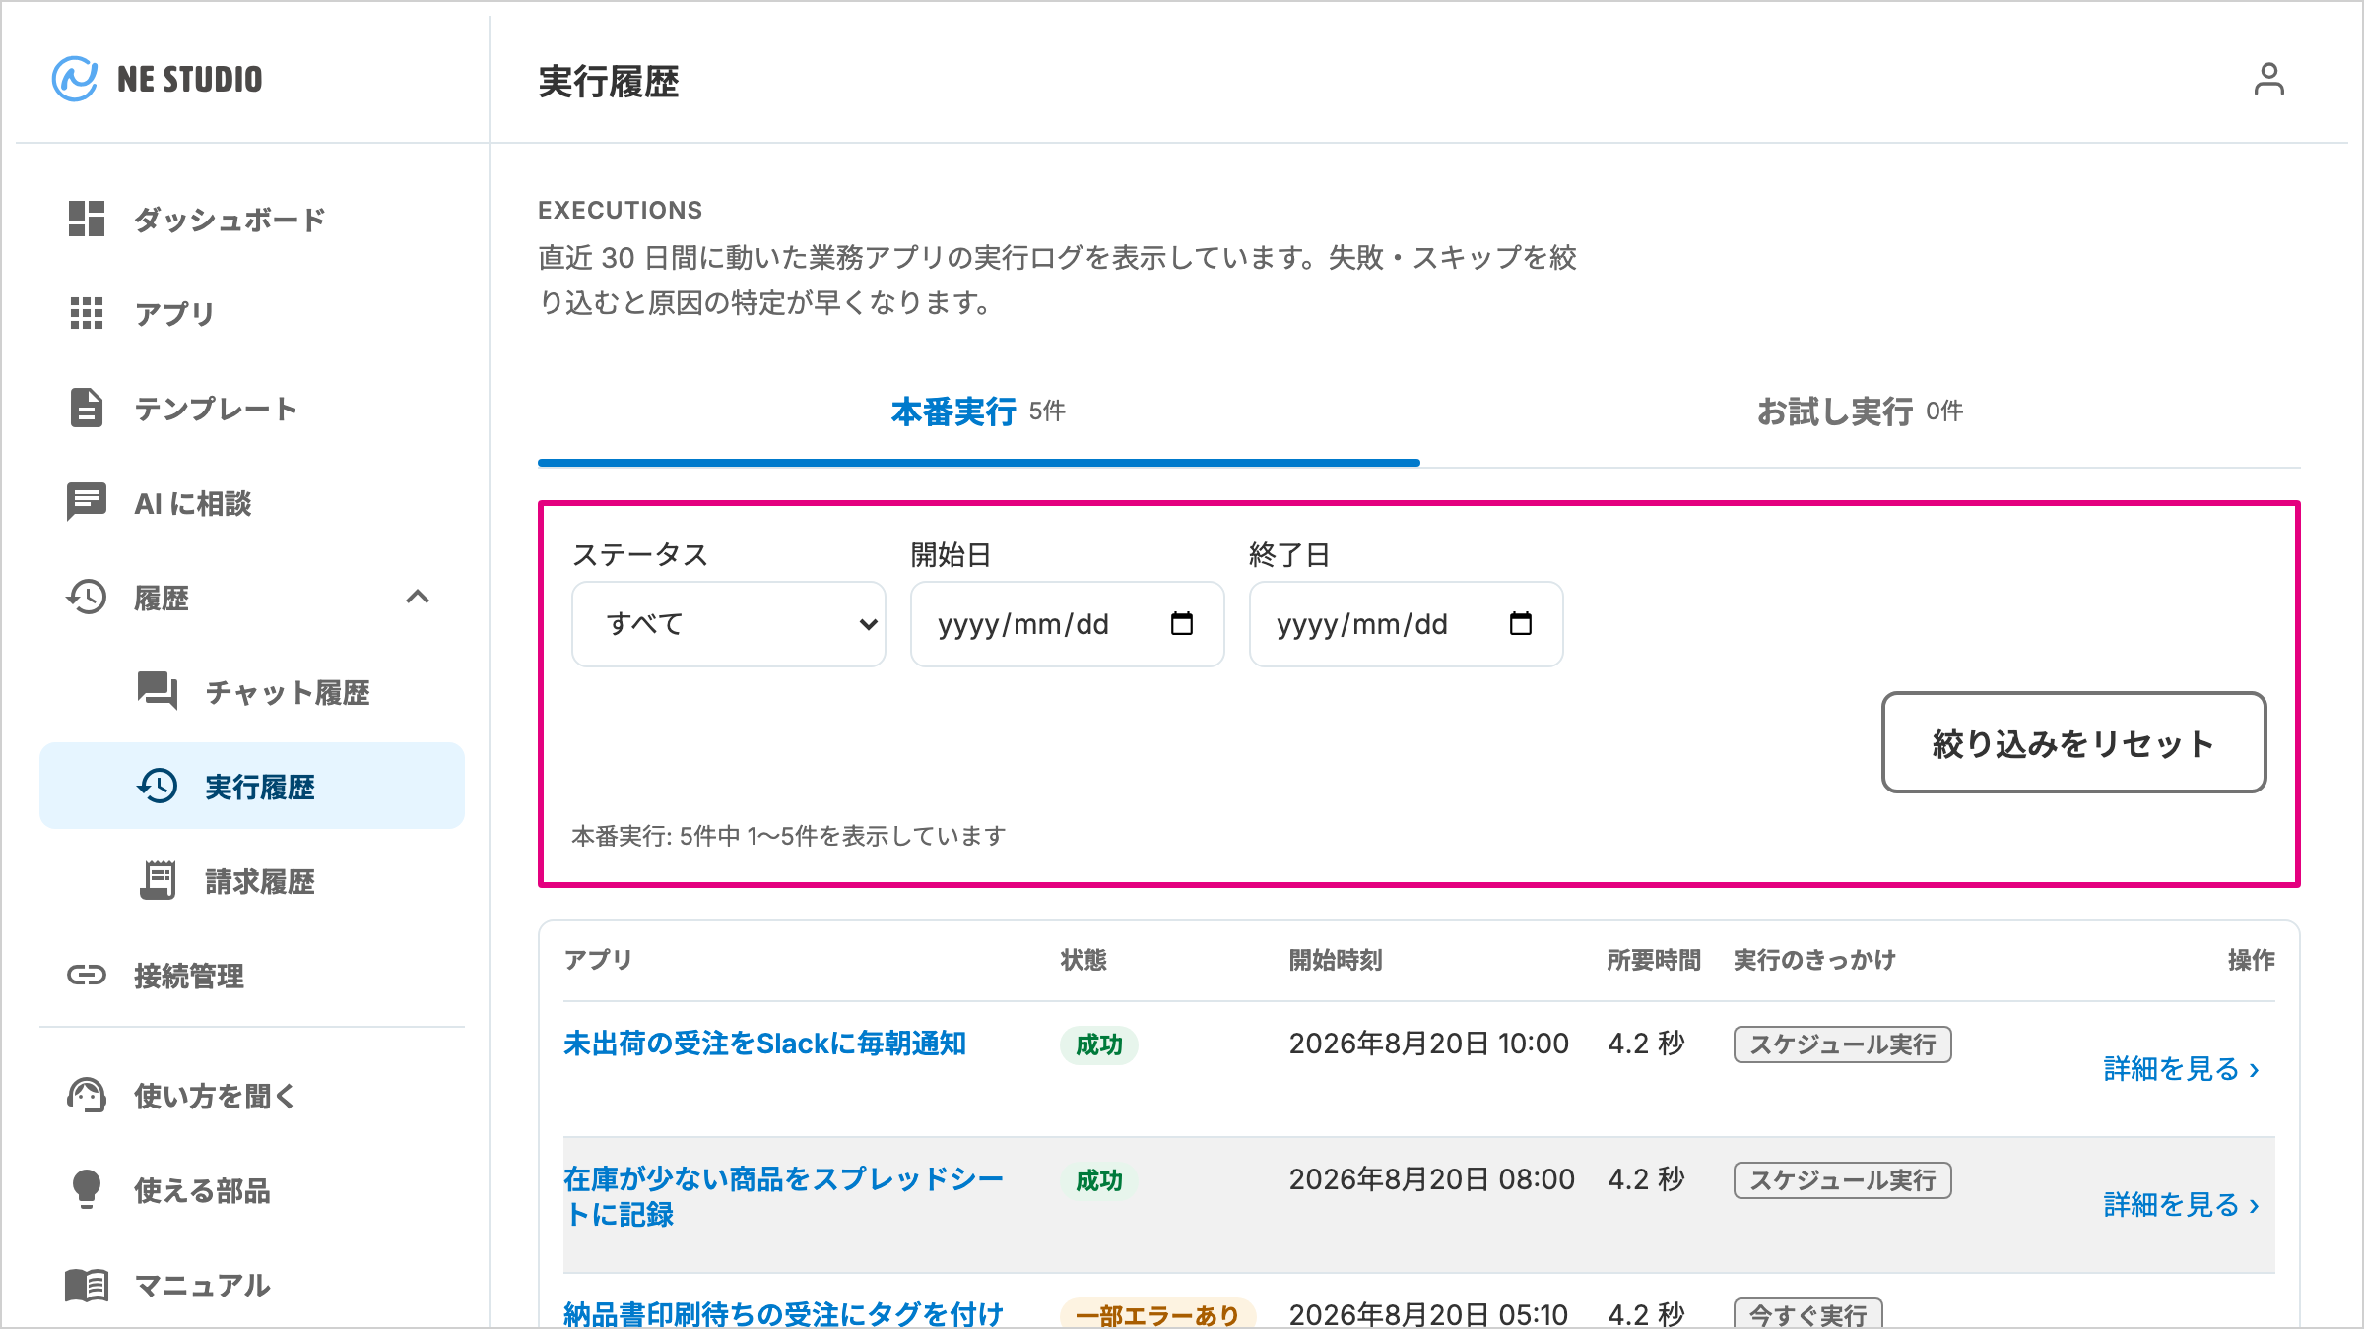Viewport: 2364px width, 1329px height.
Task: Click the 接続管理 link icon
Action: pos(87,975)
